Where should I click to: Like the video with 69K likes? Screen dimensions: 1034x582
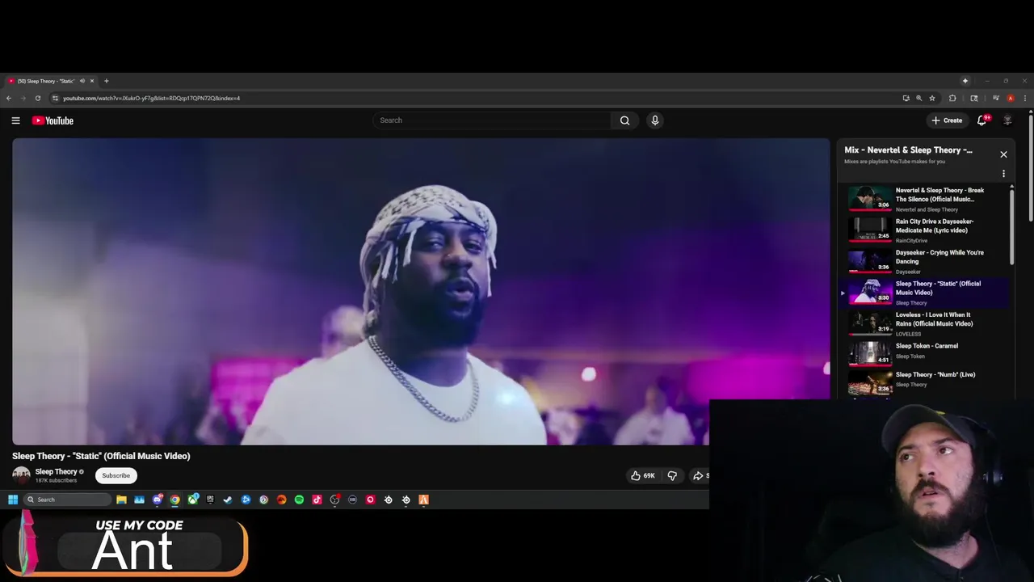tap(643, 475)
